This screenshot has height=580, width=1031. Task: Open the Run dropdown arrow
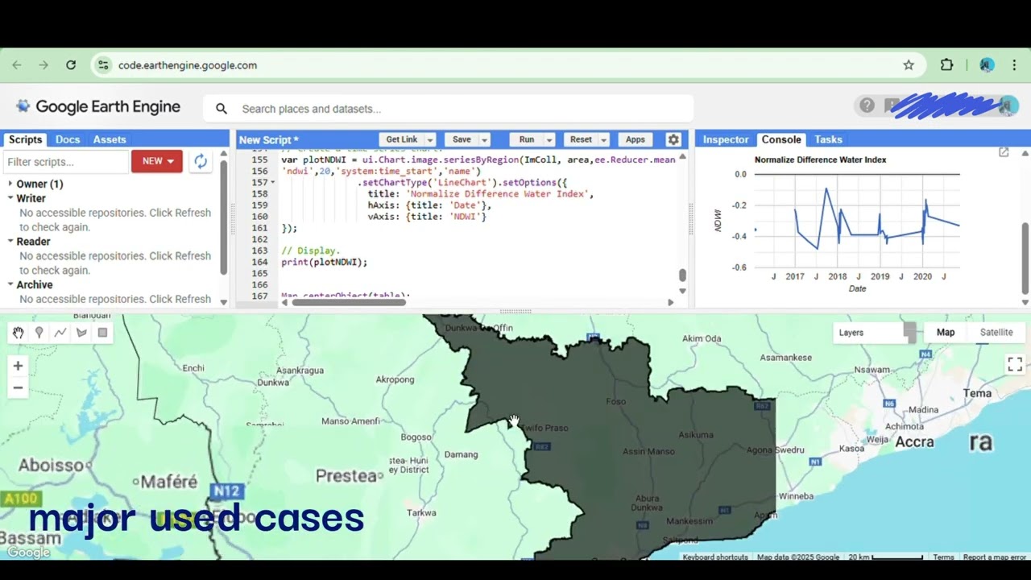coord(549,139)
